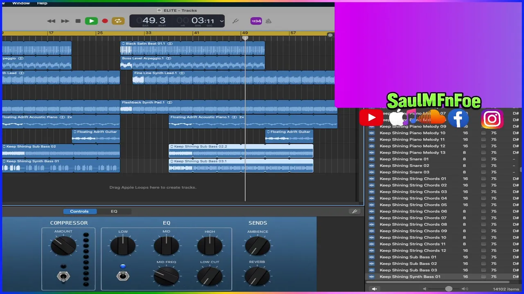This screenshot has width=524, height=294.
Task: Click the Mid Freq knob
Action: pos(166,276)
